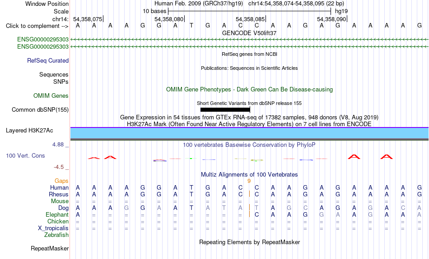This screenshot has width=429, height=259.
Task: Select the Zebrafish alignment row label
Action: point(56,235)
